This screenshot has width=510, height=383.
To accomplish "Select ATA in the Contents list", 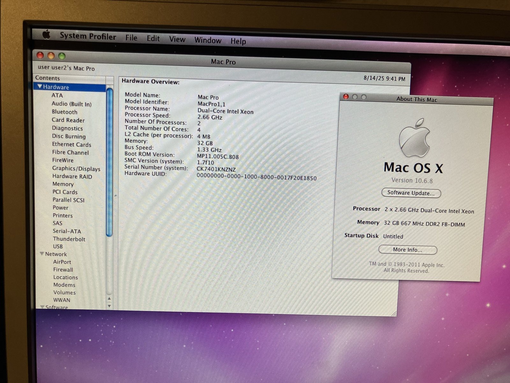I will click(x=57, y=95).
